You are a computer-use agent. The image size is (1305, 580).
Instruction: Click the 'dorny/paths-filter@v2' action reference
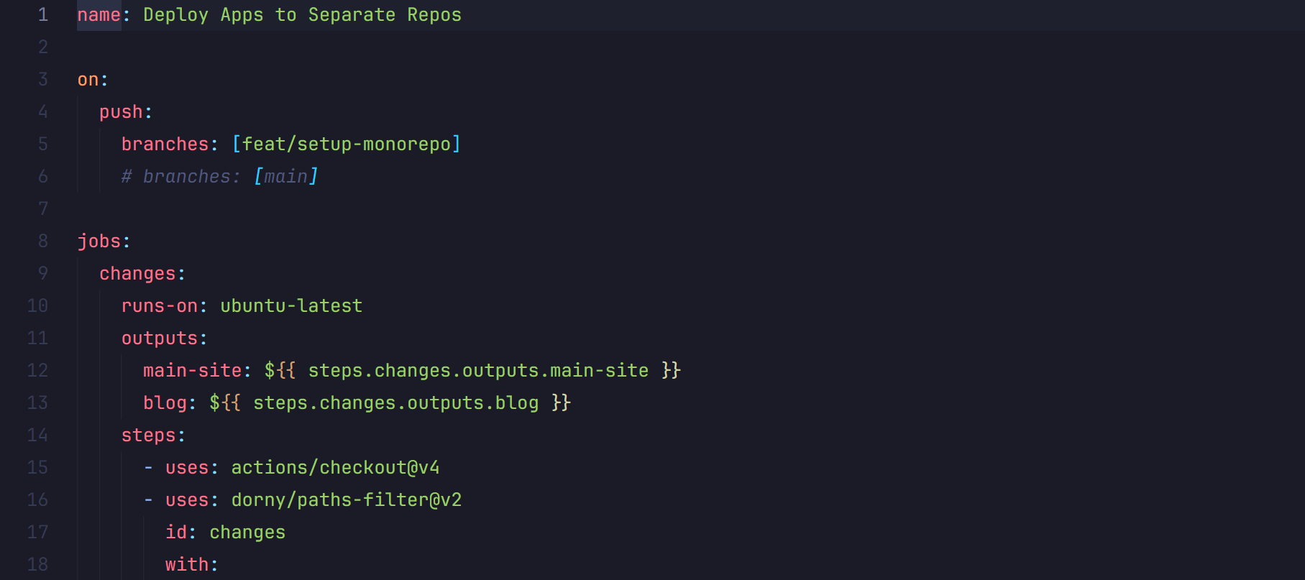click(346, 500)
